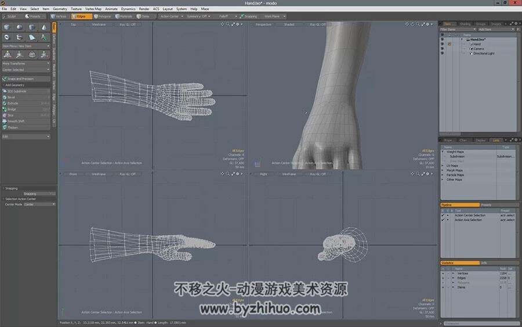Viewport: 522px width, 327px height.
Task: Select the Cube primitive tool icon
Action: pyautogui.click(x=7, y=27)
